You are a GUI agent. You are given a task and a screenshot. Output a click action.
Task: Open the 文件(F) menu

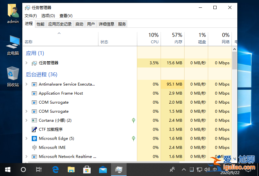[x=31, y=16]
